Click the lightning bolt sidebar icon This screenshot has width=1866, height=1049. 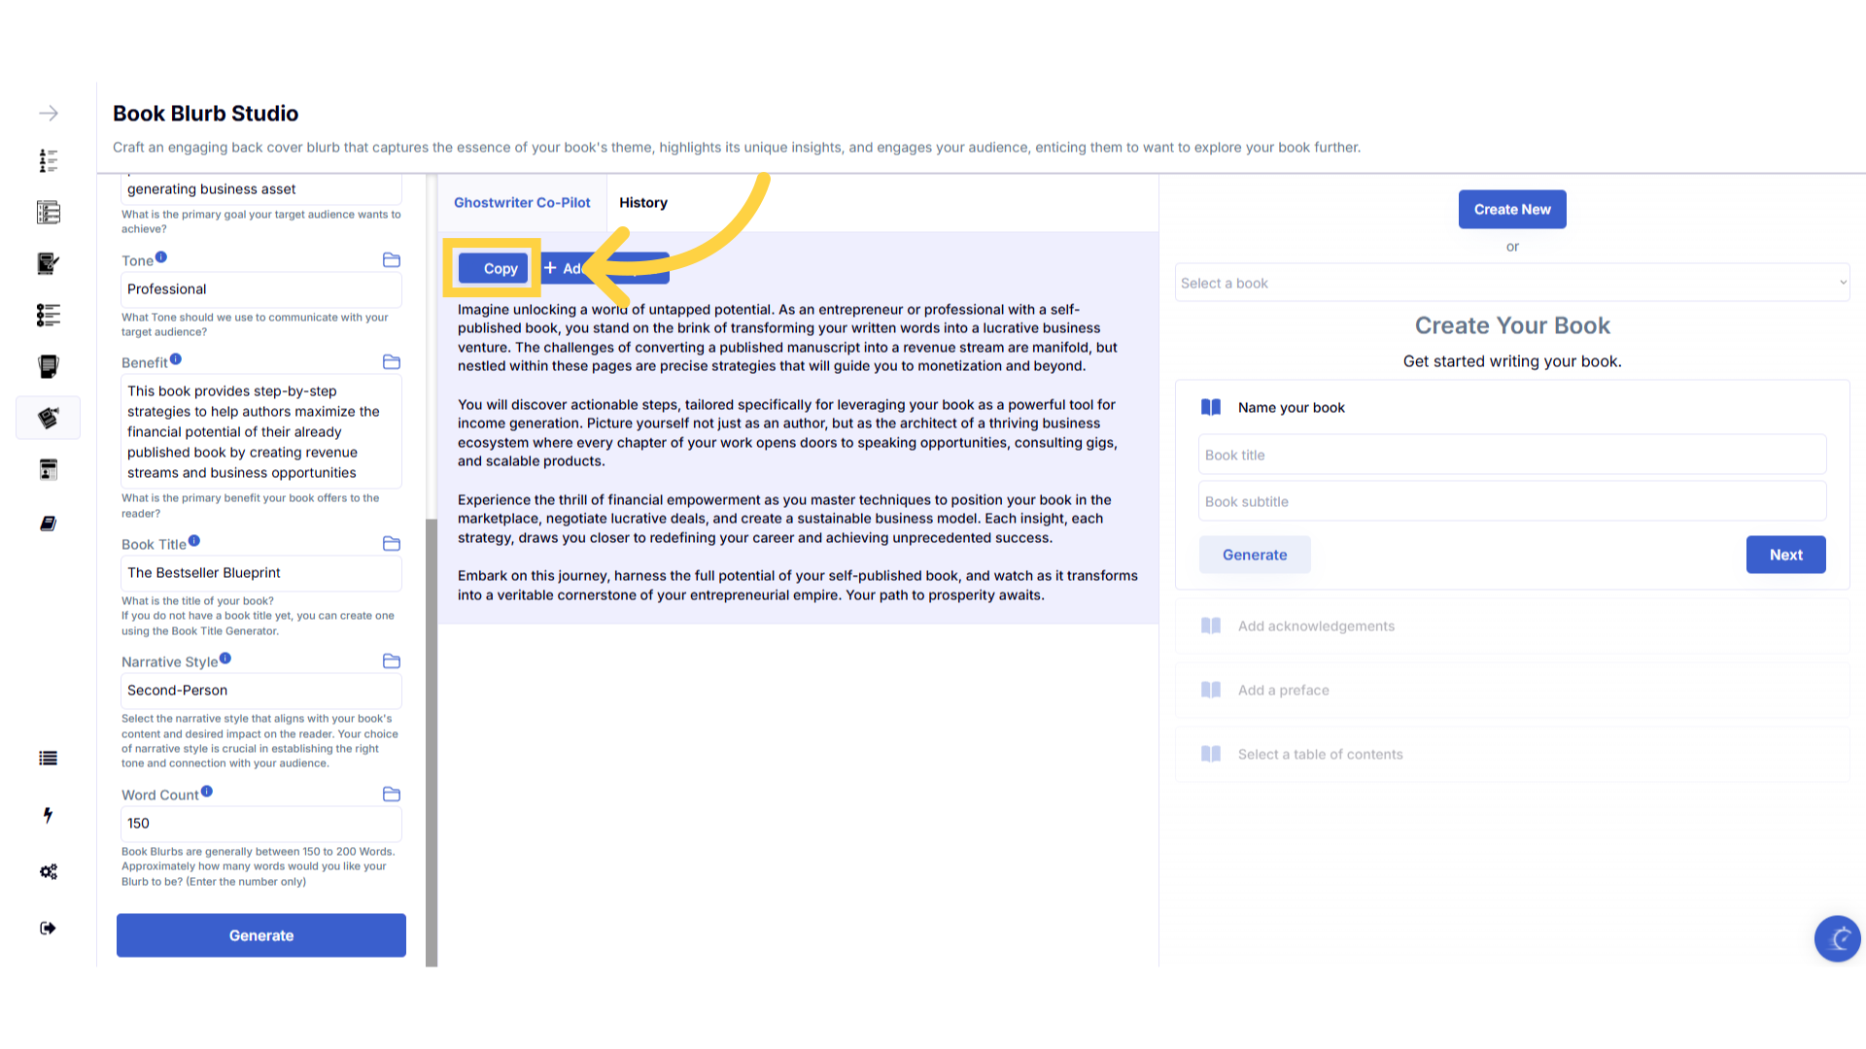click(x=48, y=815)
